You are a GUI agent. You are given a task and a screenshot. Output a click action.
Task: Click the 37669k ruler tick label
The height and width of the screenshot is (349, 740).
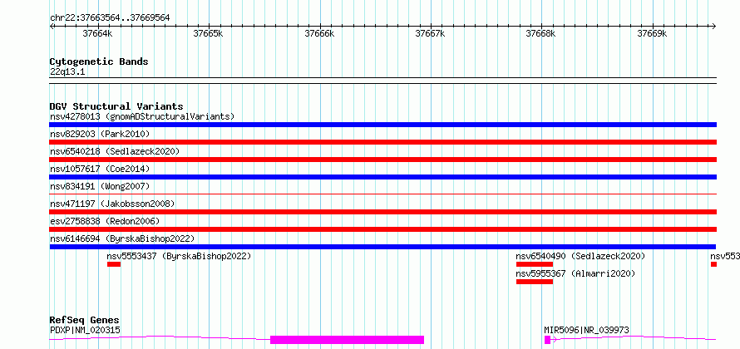[652, 33]
